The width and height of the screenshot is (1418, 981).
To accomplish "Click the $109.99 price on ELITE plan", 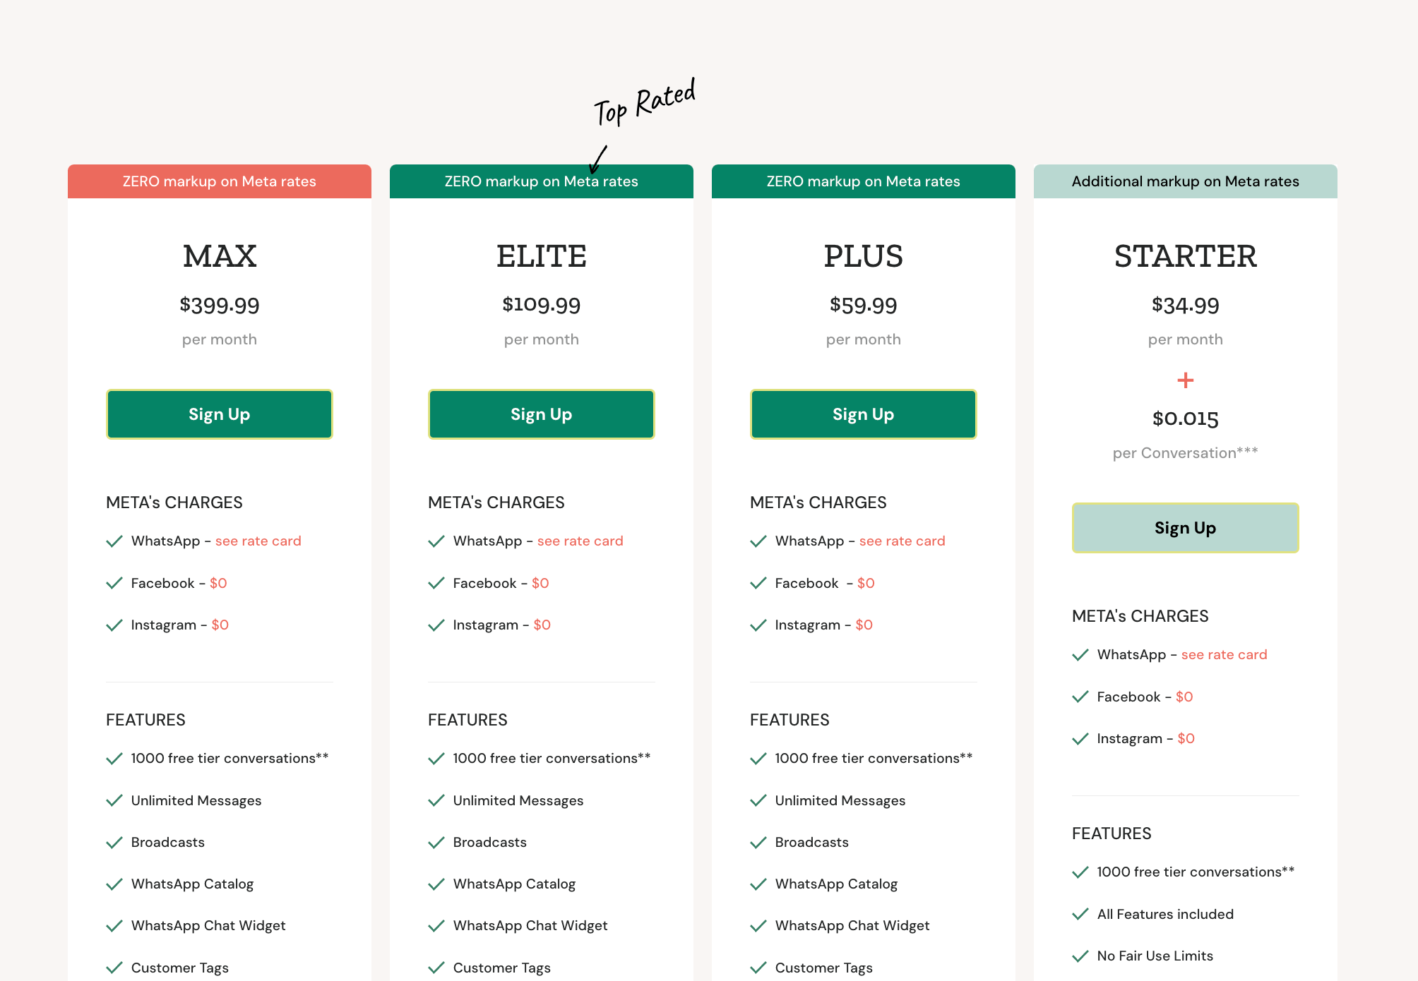I will 541,305.
